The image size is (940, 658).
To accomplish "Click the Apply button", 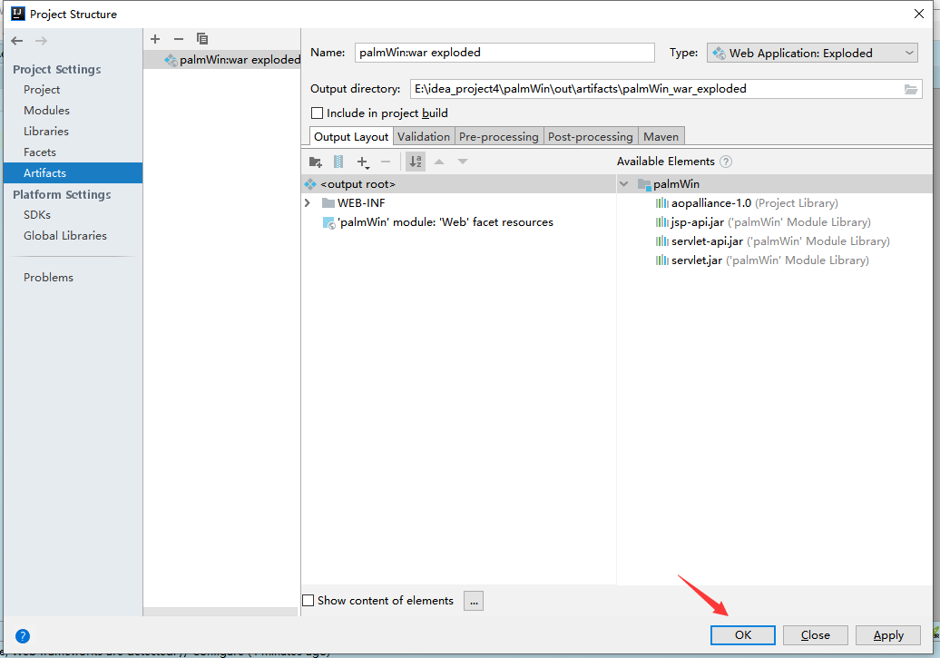I will pyautogui.click(x=888, y=635).
